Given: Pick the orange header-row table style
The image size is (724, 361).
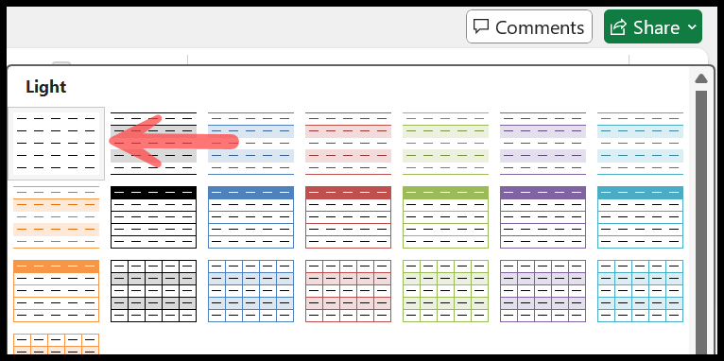Looking at the screenshot, I should coord(57,291).
